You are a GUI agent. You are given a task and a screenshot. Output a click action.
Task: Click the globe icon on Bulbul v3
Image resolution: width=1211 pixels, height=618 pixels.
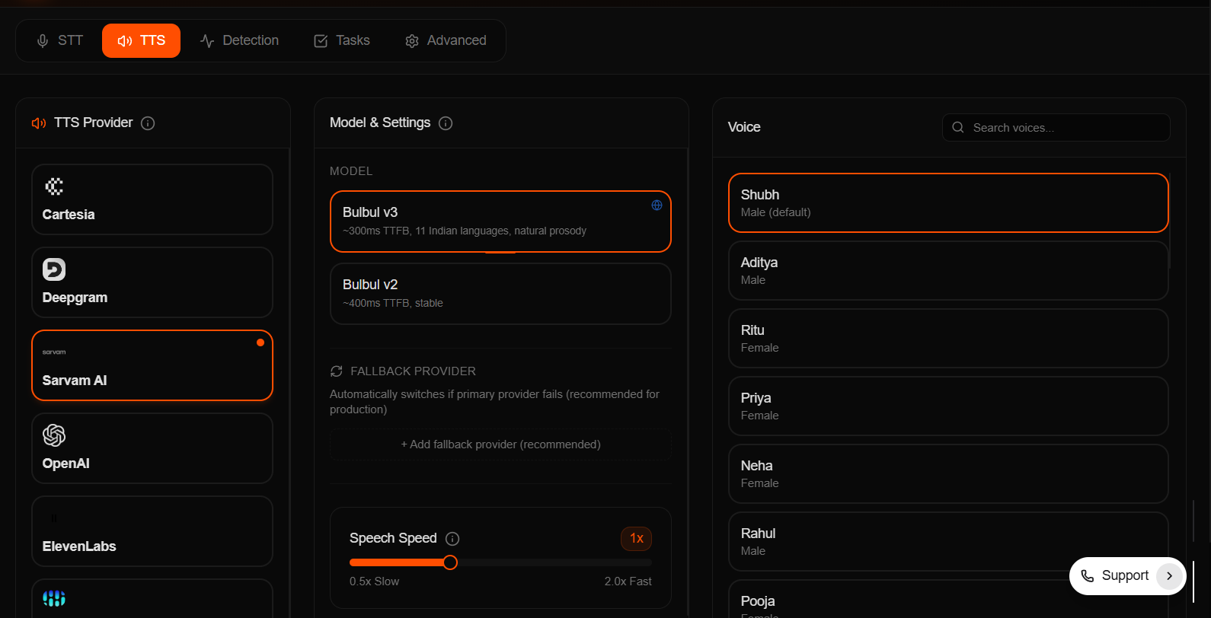pos(657,205)
